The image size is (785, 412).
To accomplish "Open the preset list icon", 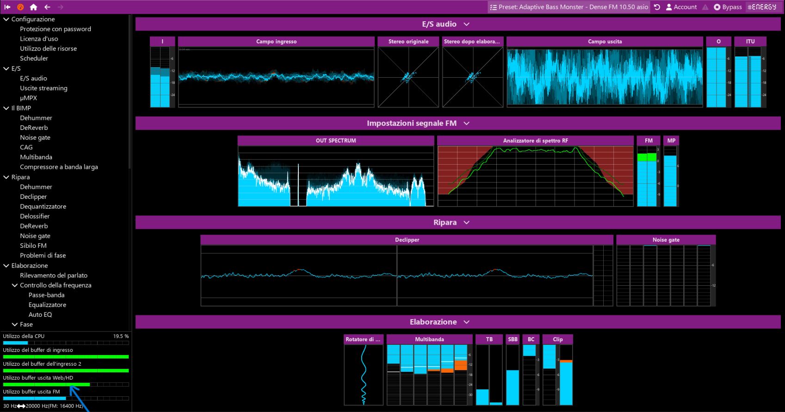I will click(494, 7).
